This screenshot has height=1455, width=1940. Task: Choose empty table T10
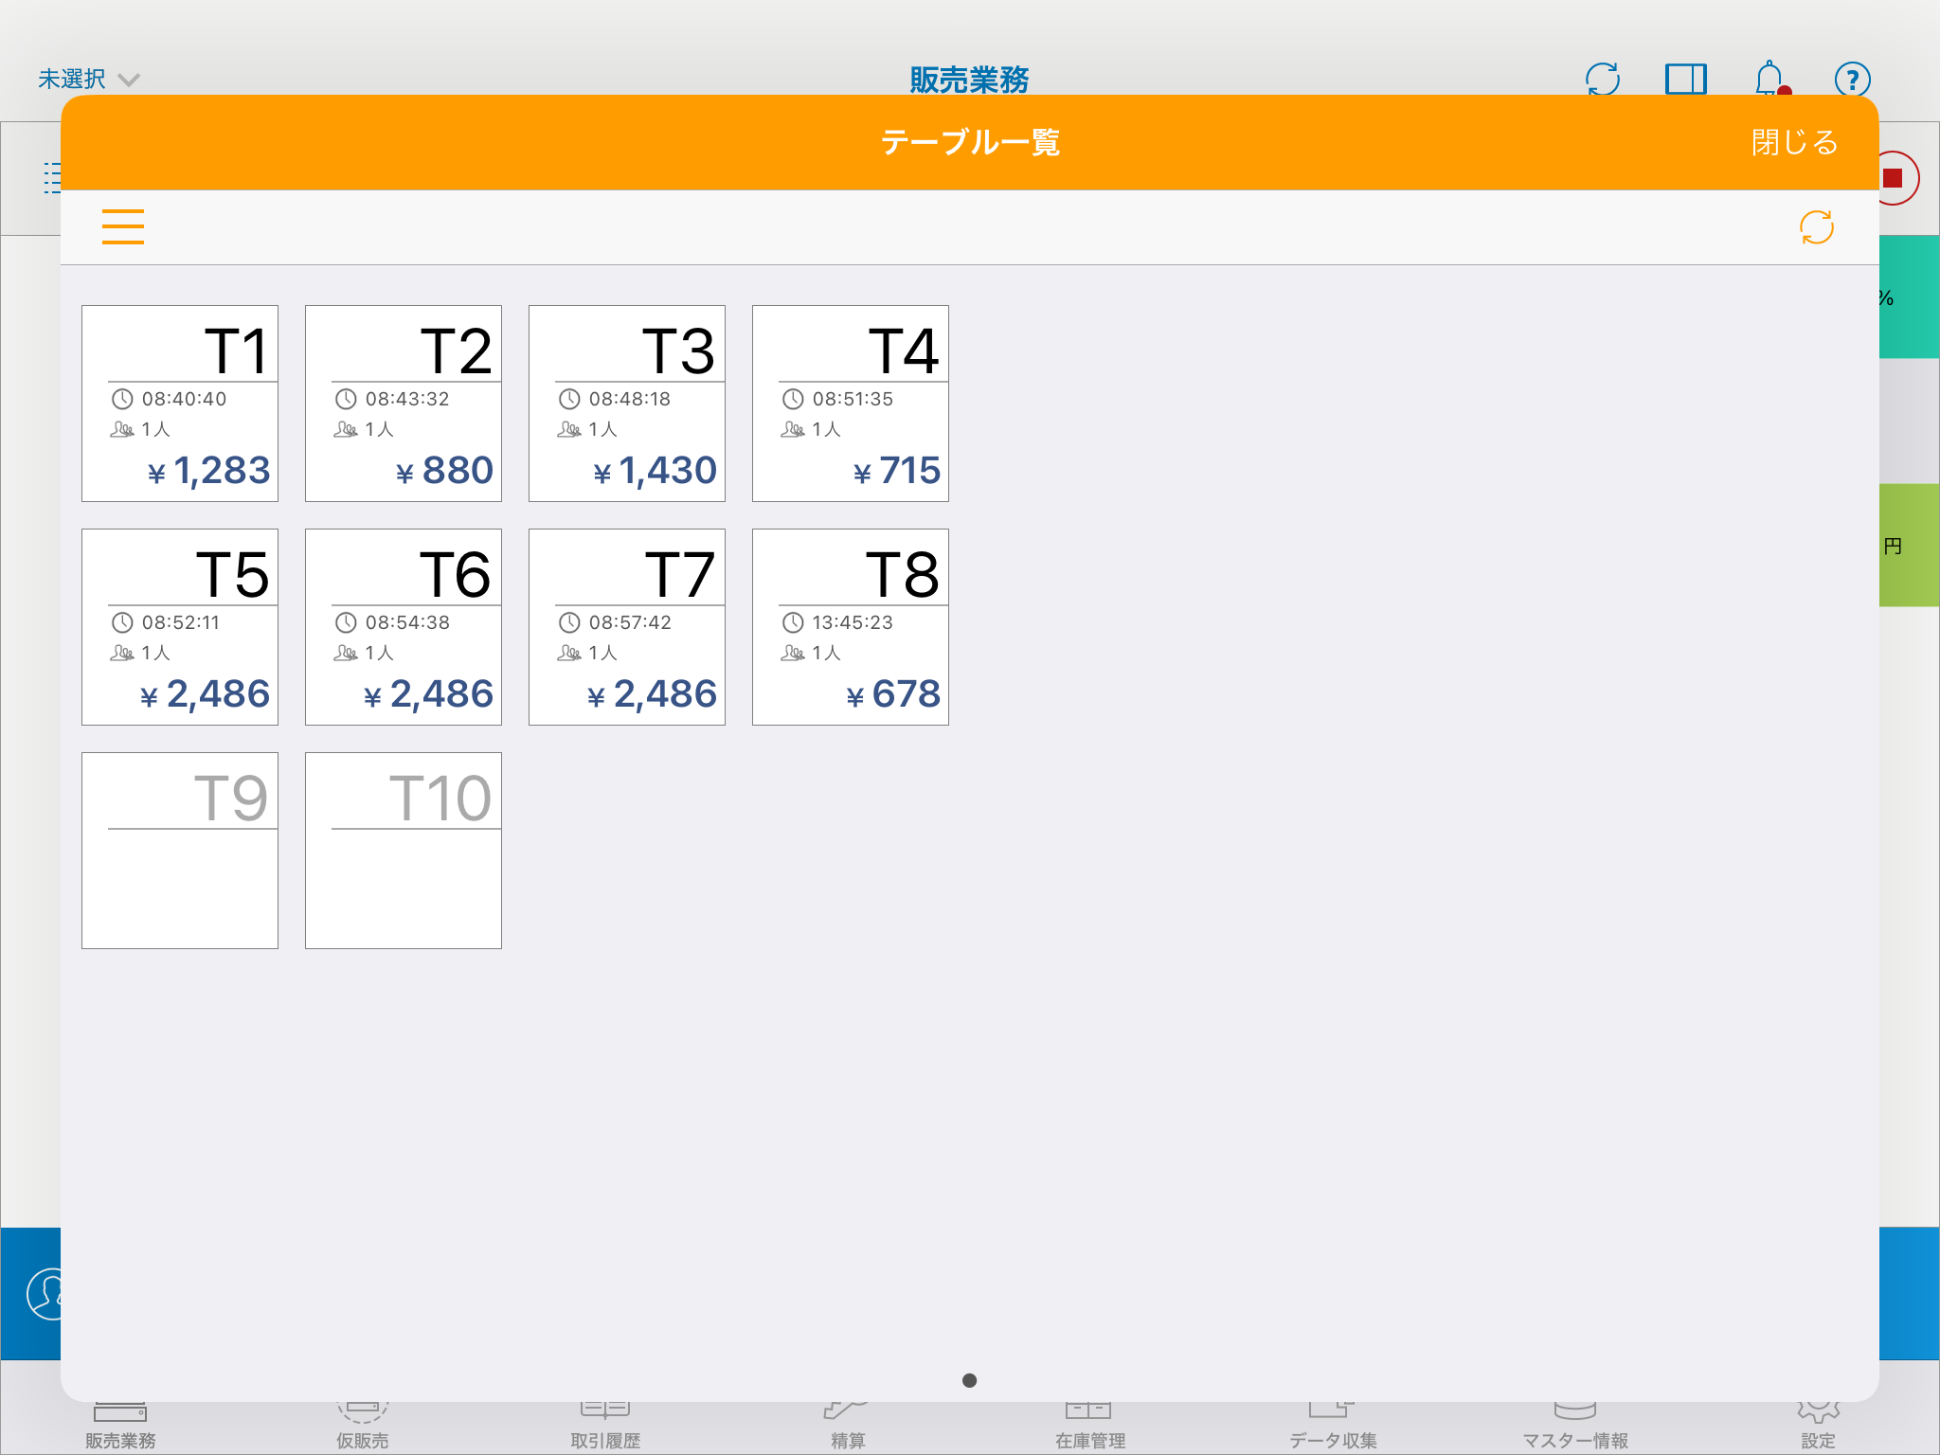pyautogui.click(x=404, y=851)
